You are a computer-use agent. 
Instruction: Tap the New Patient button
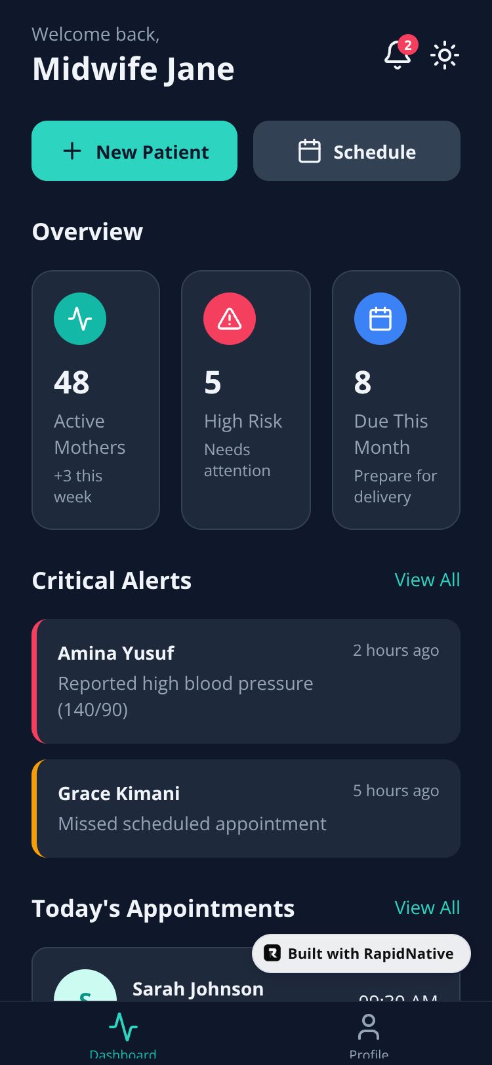(x=134, y=151)
